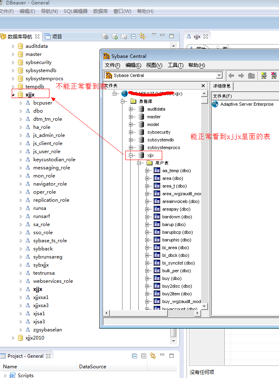Expand xjjx2010 database node
The height and width of the screenshot is (378, 279).
(13, 338)
